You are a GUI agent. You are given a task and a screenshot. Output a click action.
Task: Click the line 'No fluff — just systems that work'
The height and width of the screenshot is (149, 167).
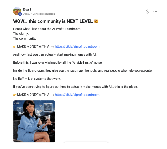(x=37, y=79)
